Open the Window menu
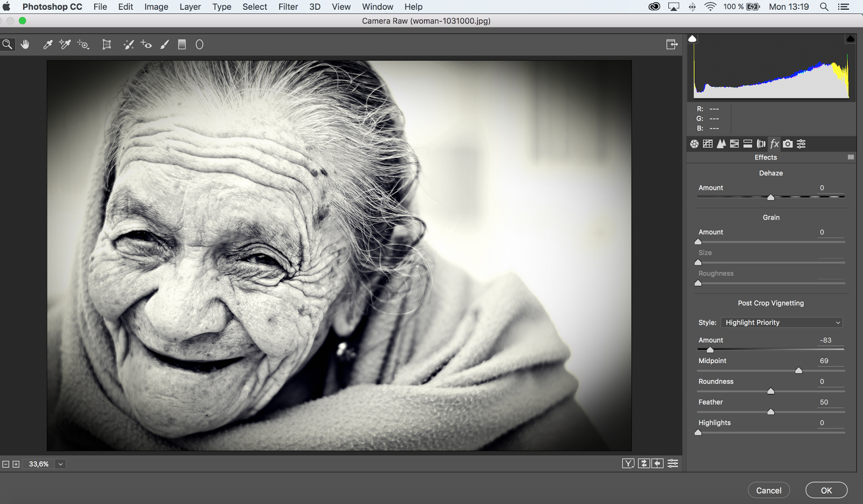 coord(377,6)
